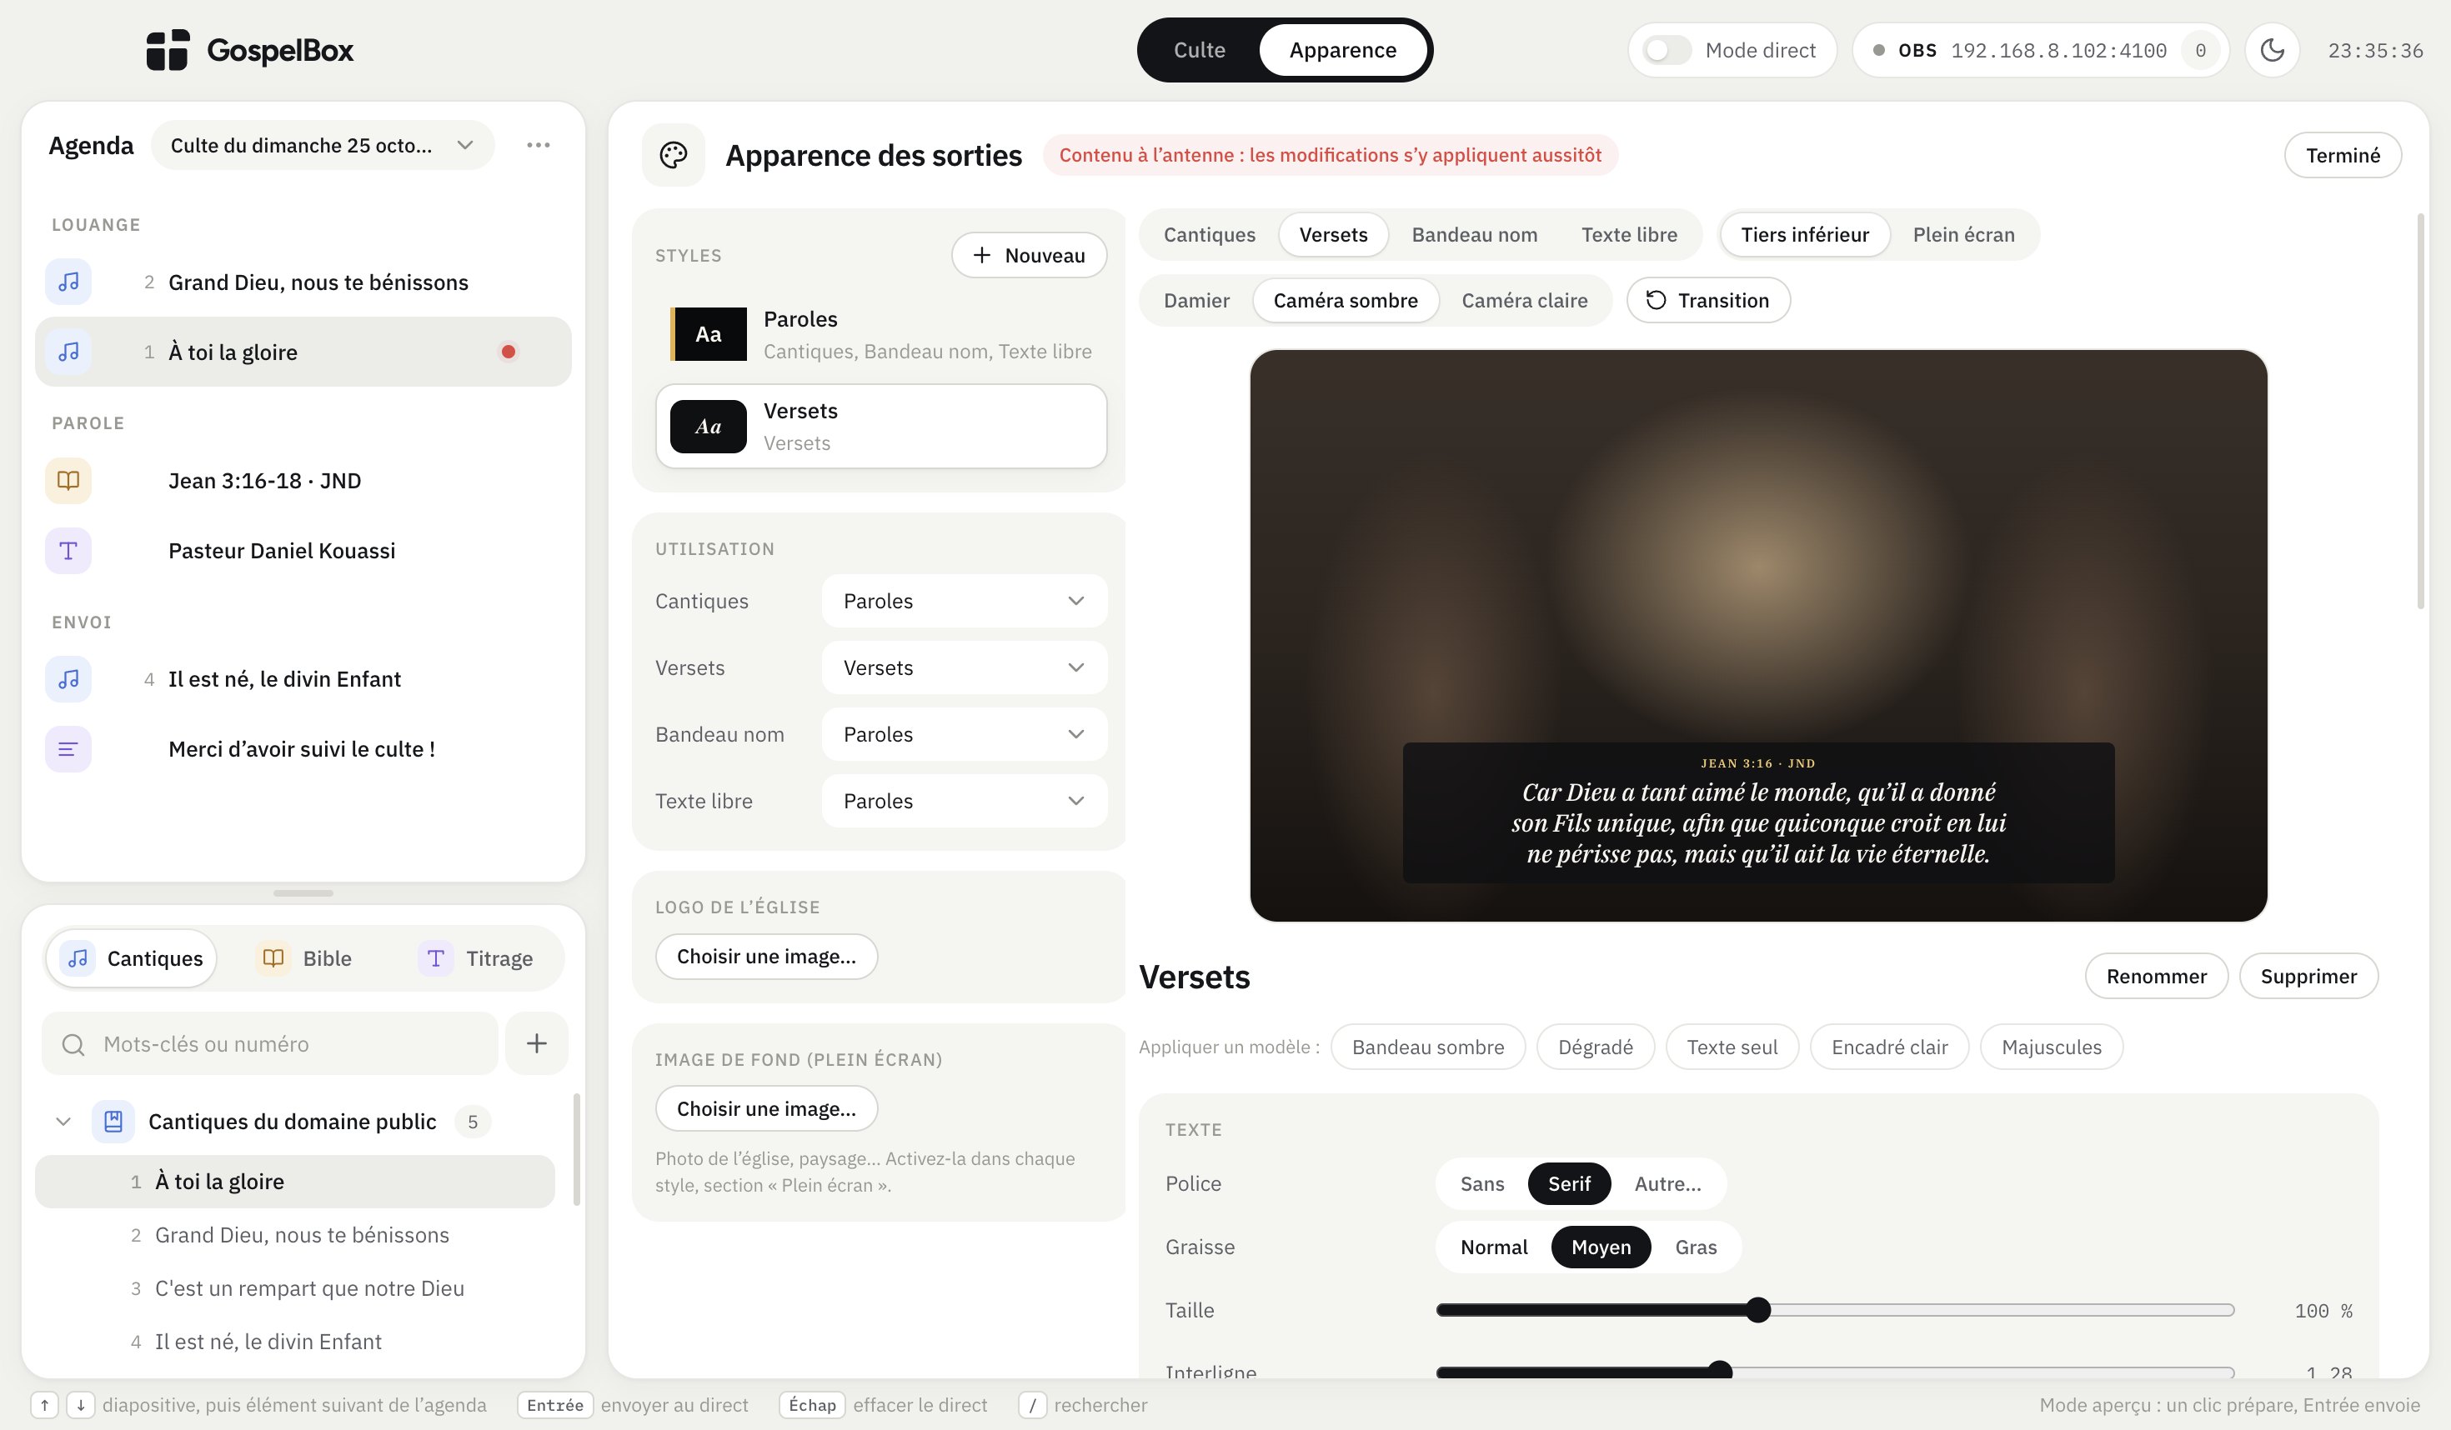The image size is (2451, 1430).
Task: Adjust the Interligne slider handle
Action: [1720, 1372]
